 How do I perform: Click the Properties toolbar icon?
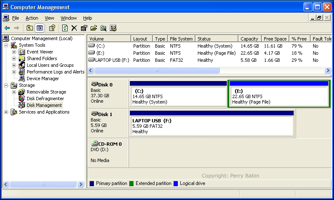pos(84,28)
